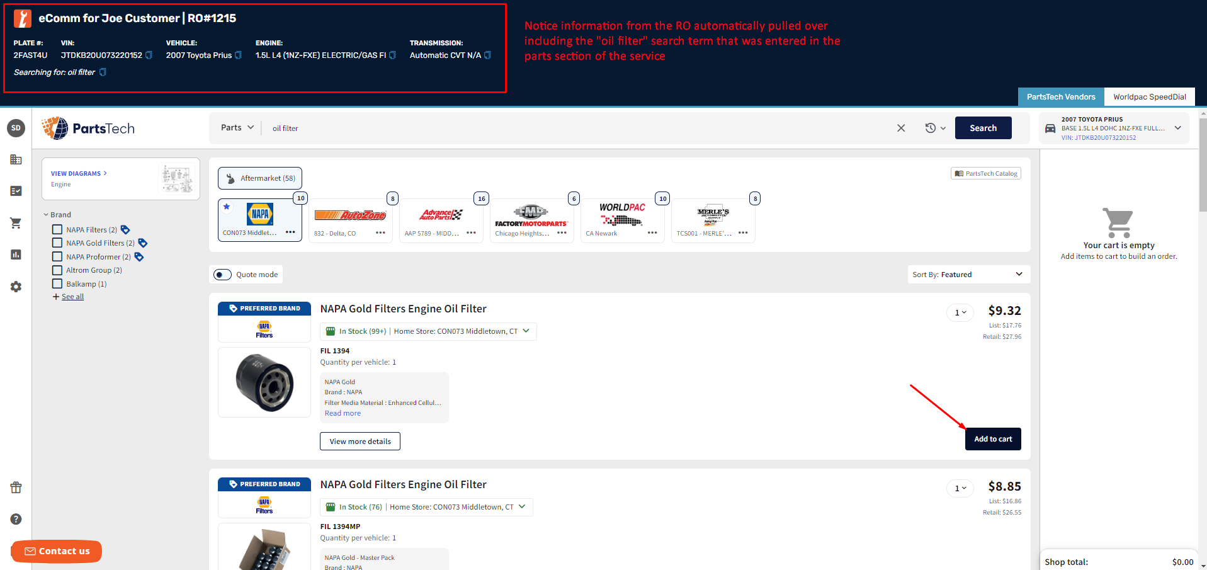1207x570 pixels.
Task: Check the NAPA Proformer brand checkbox
Action: (57, 256)
